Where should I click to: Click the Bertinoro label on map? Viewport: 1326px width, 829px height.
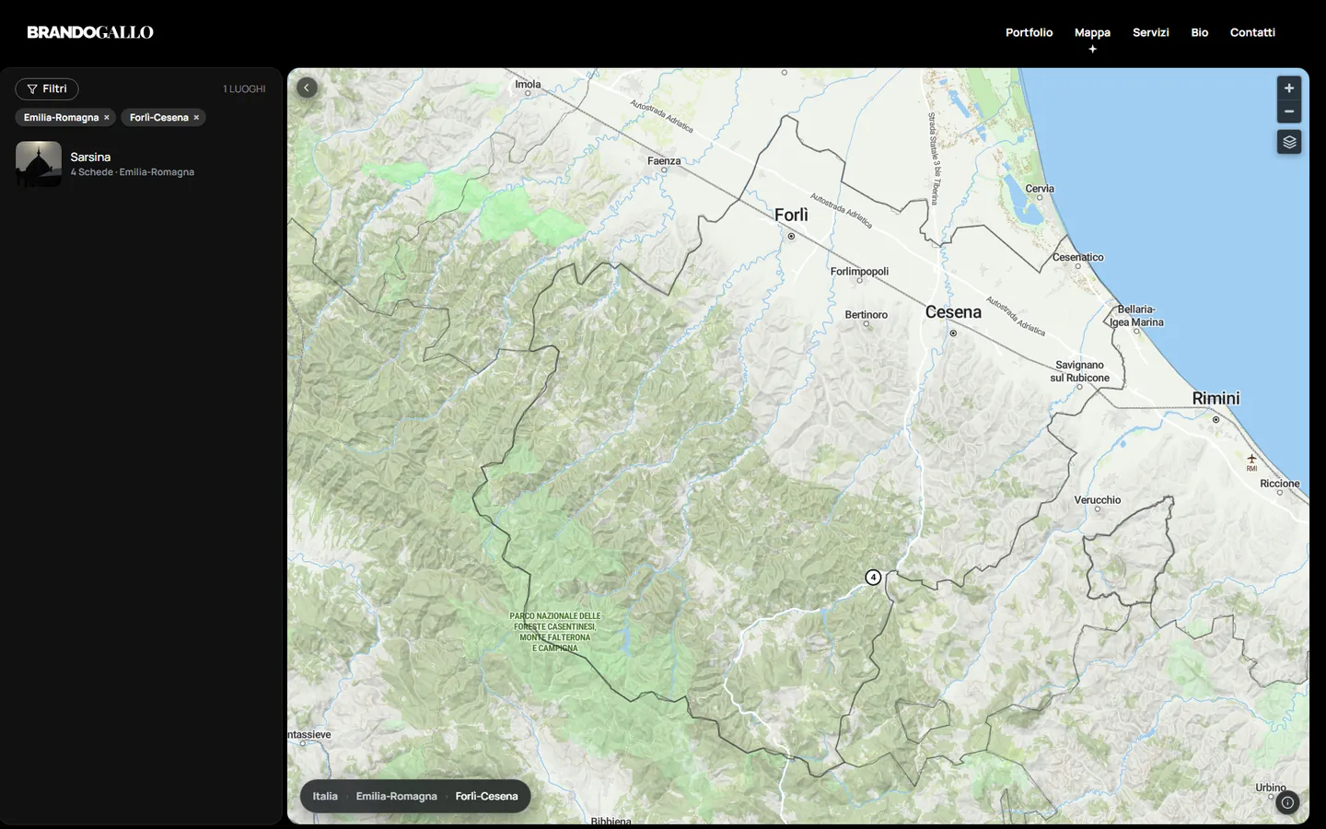click(867, 315)
